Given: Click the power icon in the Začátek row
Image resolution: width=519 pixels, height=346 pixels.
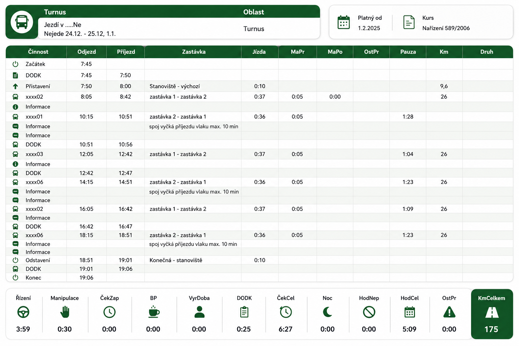Looking at the screenshot, I should click(15, 64).
